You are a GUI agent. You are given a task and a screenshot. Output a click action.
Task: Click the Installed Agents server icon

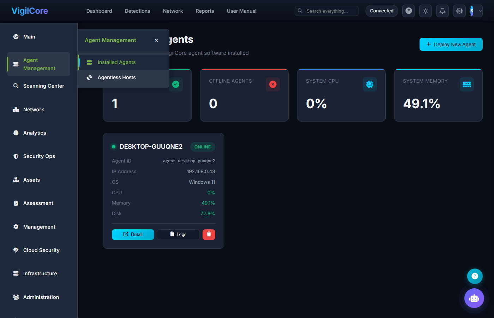[x=89, y=62]
